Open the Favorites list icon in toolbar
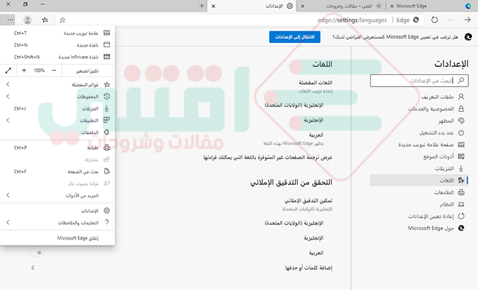 pos(45,20)
